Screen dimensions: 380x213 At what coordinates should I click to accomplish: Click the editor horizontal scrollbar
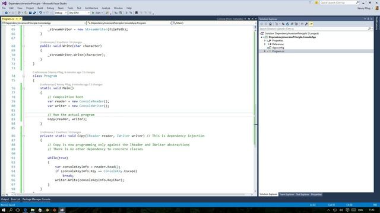131,195
